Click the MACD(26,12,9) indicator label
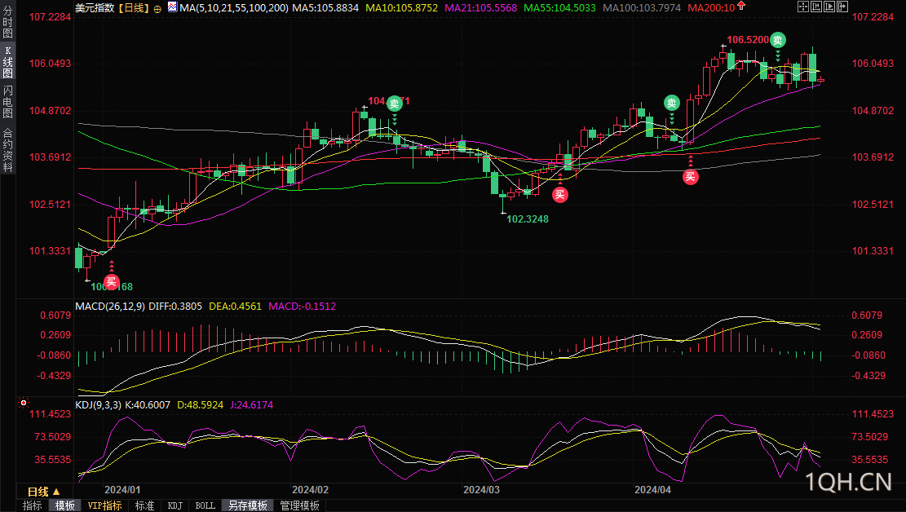The width and height of the screenshot is (906, 512). click(110, 307)
